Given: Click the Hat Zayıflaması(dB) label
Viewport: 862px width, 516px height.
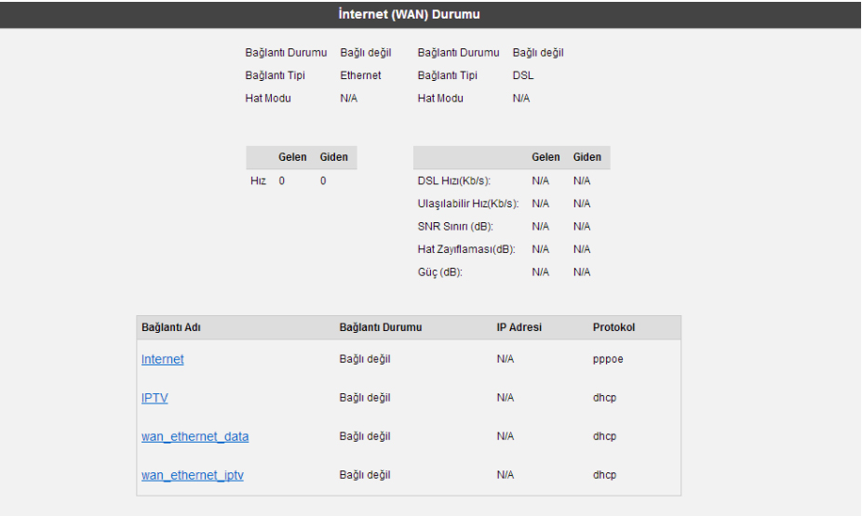Looking at the screenshot, I should (x=466, y=249).
